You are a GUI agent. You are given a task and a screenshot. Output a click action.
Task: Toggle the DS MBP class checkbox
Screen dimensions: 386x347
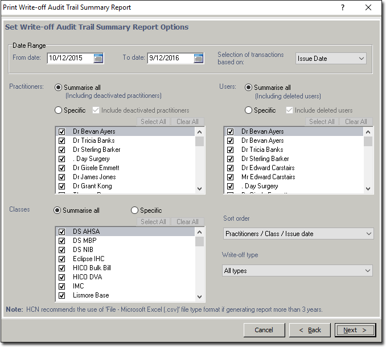[61, 241]
